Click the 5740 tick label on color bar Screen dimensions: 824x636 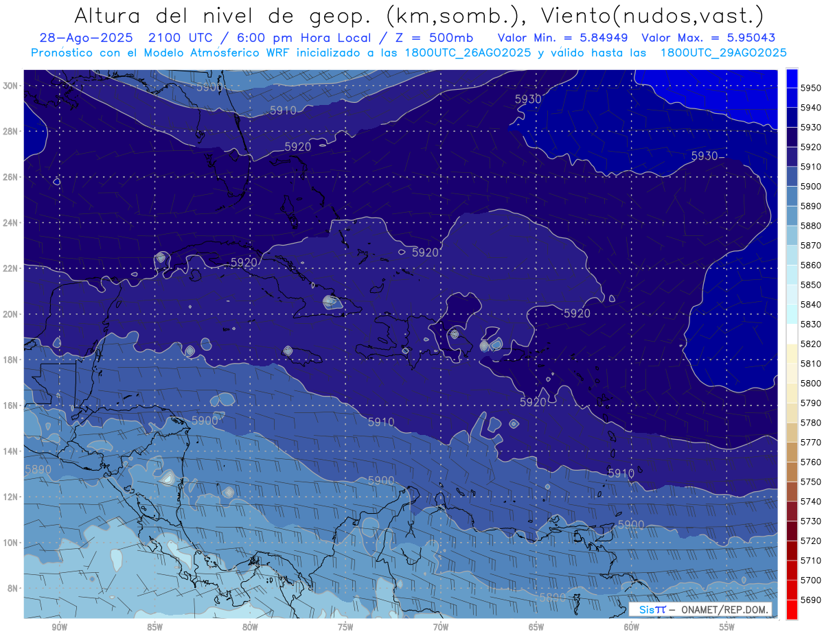811,501
